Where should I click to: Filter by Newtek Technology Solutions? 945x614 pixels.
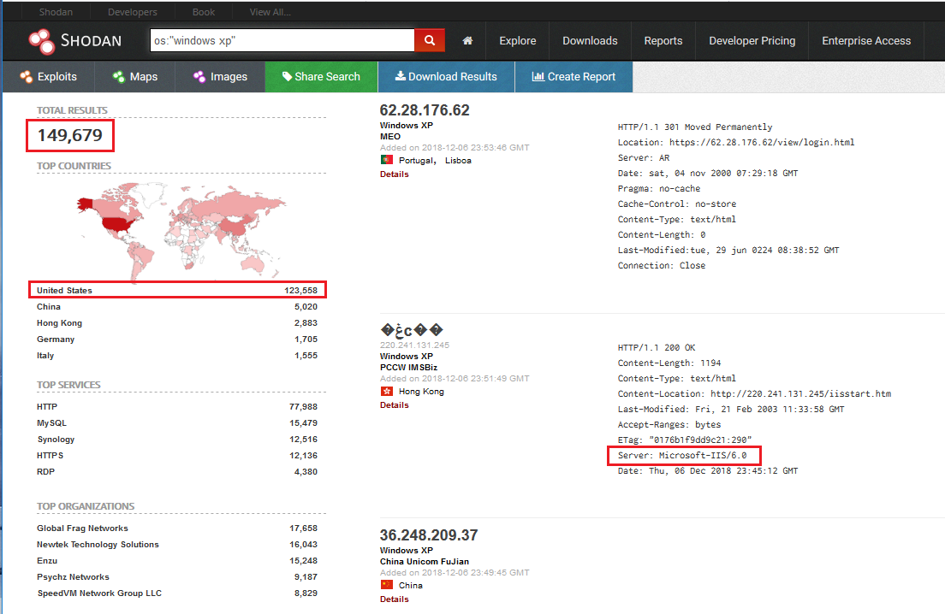click(177, 544)
